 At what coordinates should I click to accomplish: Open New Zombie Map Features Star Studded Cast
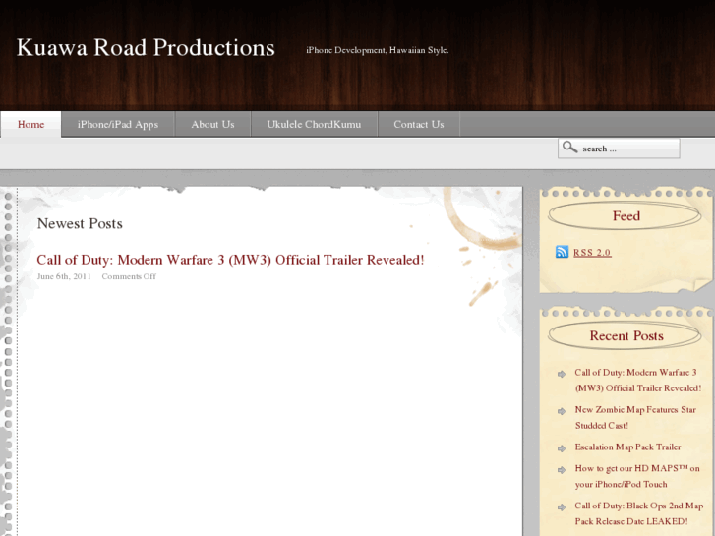point(635,417)
